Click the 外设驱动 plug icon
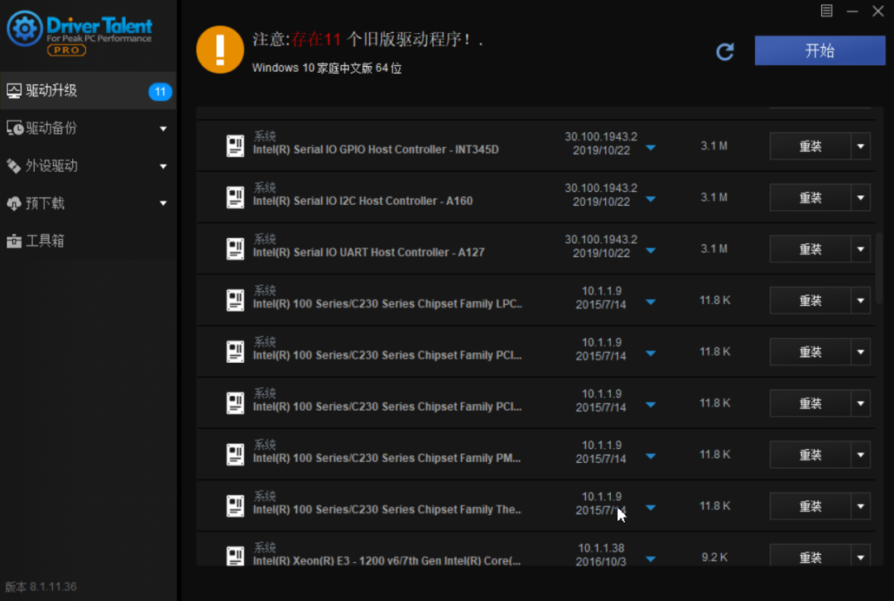Screen dimensions: 894x601 coord(14,166)
